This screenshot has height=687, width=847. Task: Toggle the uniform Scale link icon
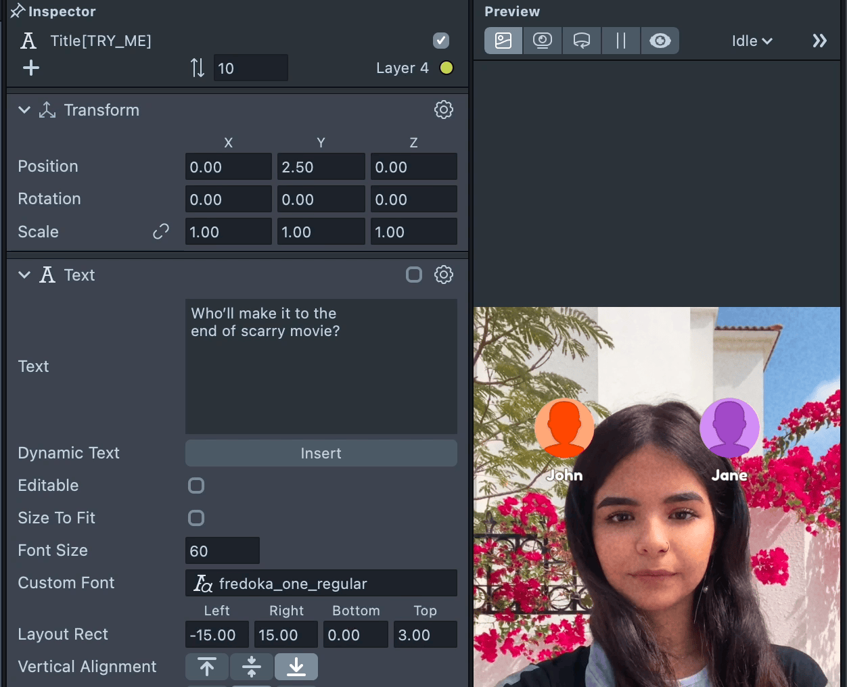click(x=161, y=232)
